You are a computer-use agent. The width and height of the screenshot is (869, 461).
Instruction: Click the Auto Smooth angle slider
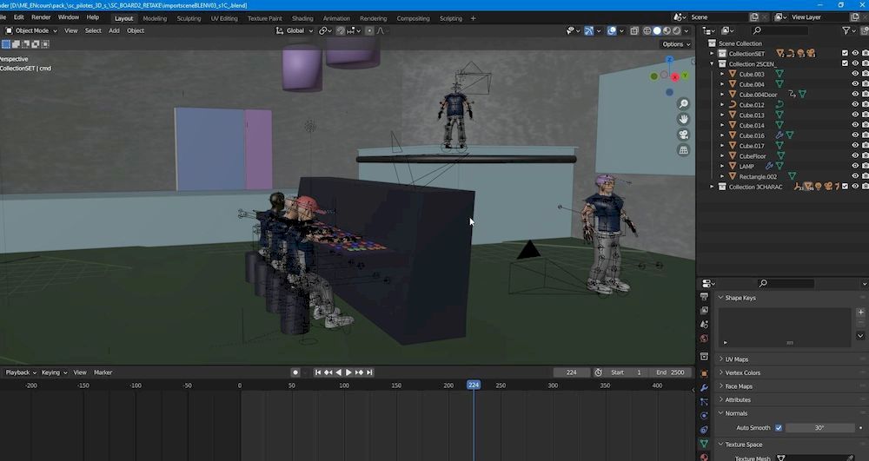(819, 428)
